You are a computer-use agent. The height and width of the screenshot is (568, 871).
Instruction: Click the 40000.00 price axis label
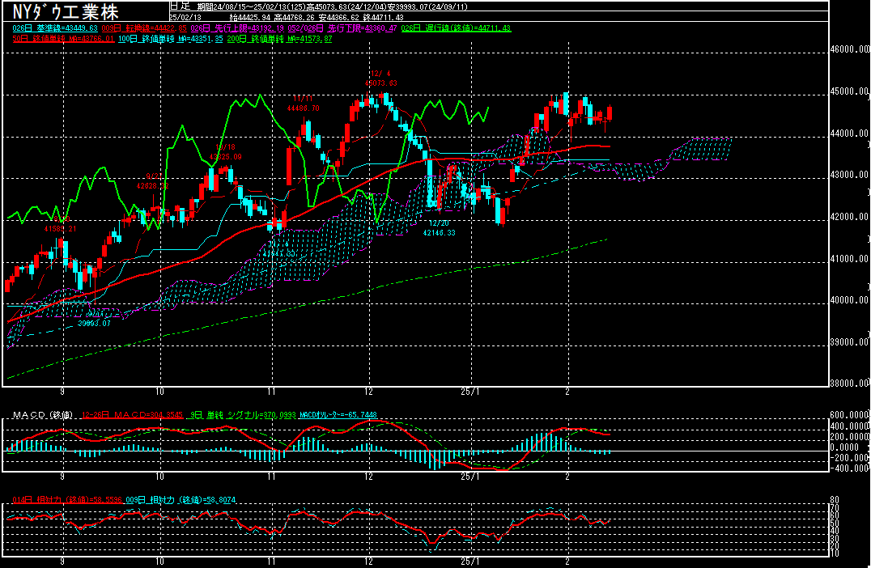(x=849, y=300)
